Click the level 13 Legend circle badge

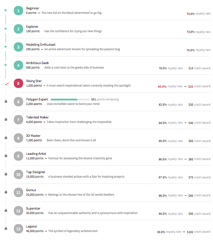(x=19, y=229)
